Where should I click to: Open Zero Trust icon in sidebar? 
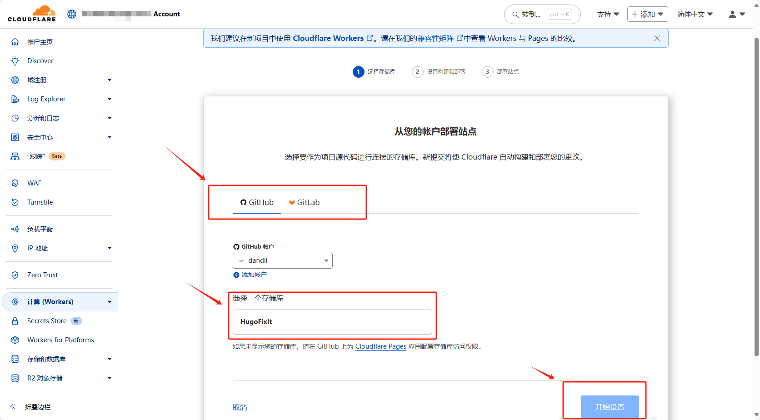point(15,275)
